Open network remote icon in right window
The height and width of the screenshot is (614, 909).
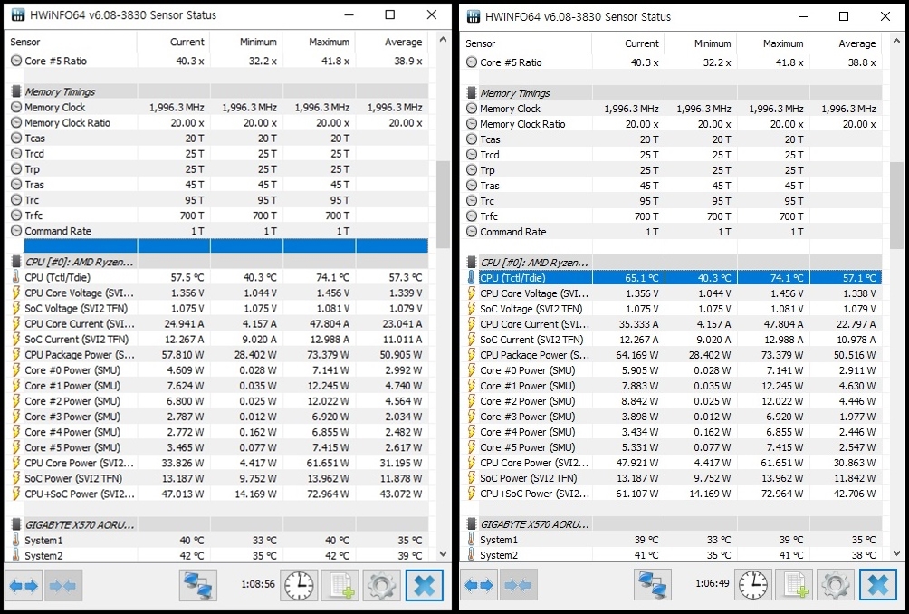pos(652,586)
